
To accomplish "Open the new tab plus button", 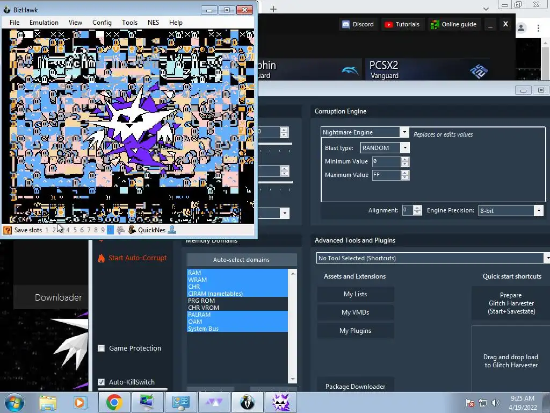I will coord(273,9).
